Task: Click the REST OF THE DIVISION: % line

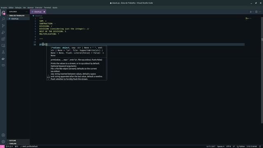Action: [53, 31]
